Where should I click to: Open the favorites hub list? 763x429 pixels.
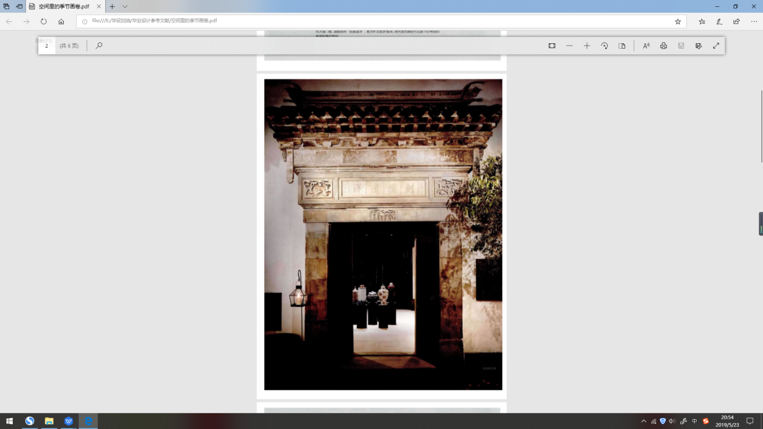[702, 21]
